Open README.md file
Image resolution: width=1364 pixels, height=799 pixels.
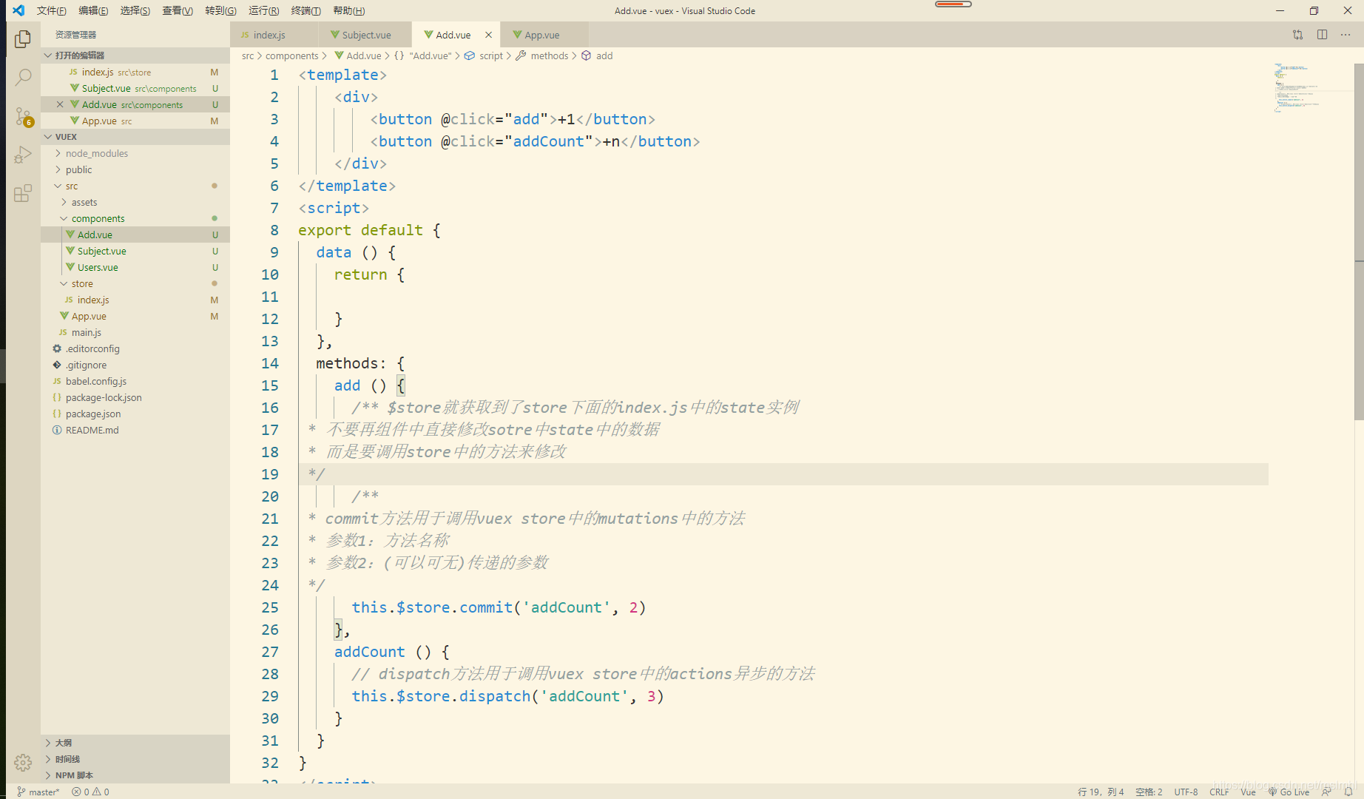coord(135,430)
